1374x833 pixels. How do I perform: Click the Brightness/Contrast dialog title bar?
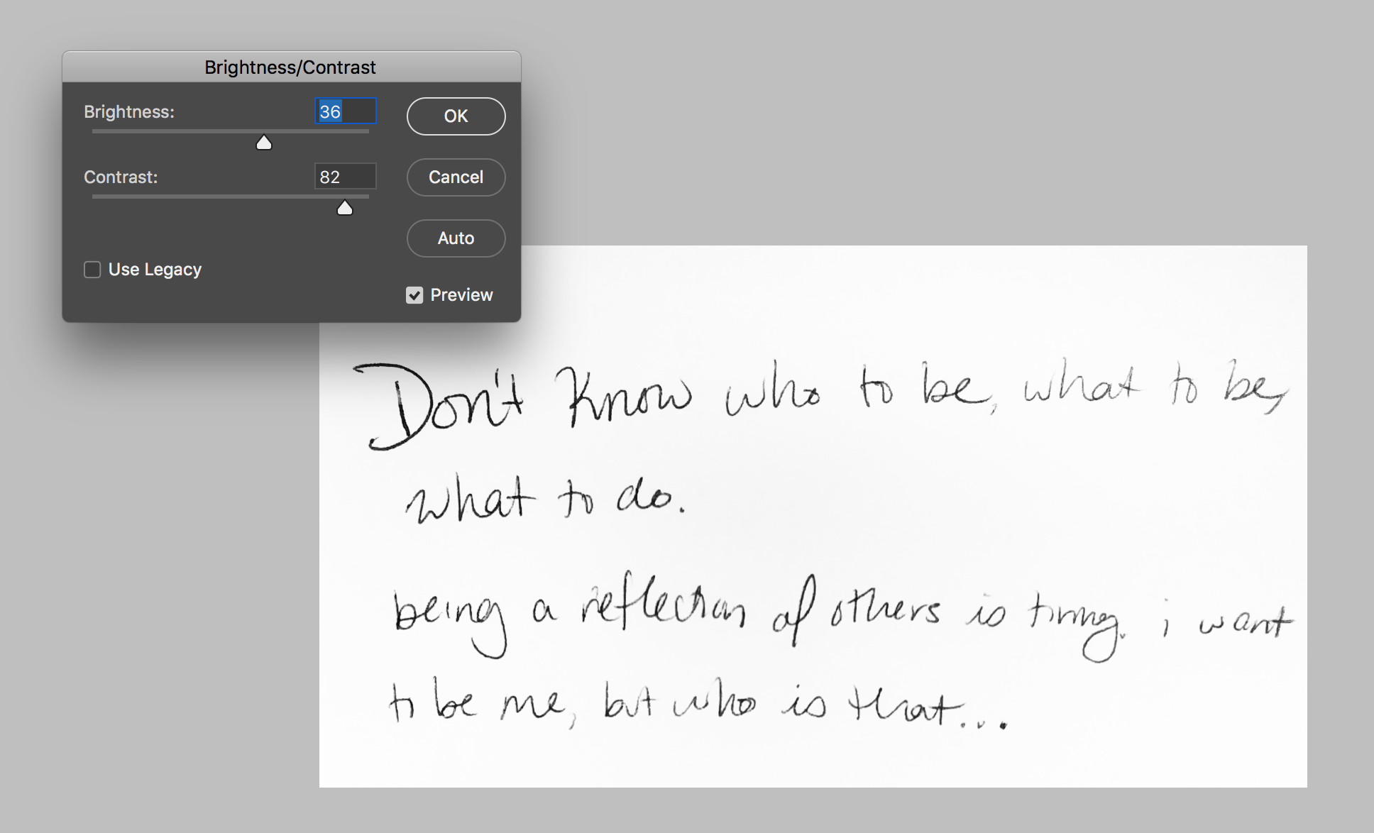pyautogui.click(x=291, y=67)
